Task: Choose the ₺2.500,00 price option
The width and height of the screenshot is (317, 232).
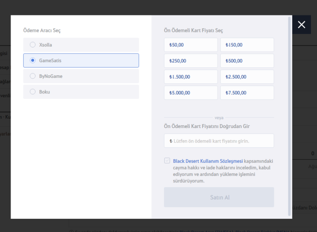Action: [x=247, y=77]
